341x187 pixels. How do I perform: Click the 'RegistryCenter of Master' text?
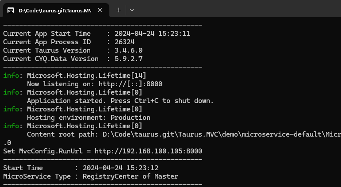coord(130,176)
